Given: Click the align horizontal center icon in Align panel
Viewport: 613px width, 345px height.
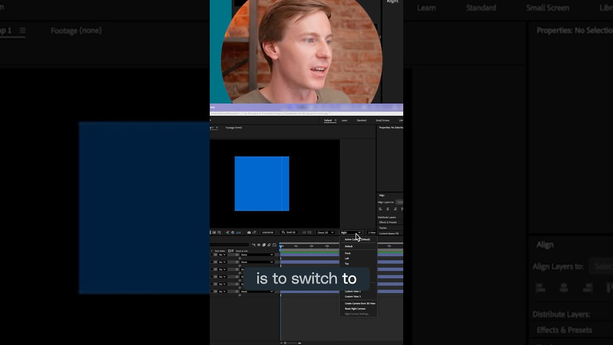Looking at the screenshot, I should point(387,209).
